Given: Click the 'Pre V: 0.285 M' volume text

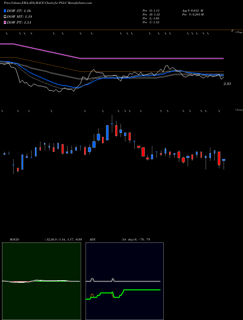Looking at the screenshot, I should (193, 15).
